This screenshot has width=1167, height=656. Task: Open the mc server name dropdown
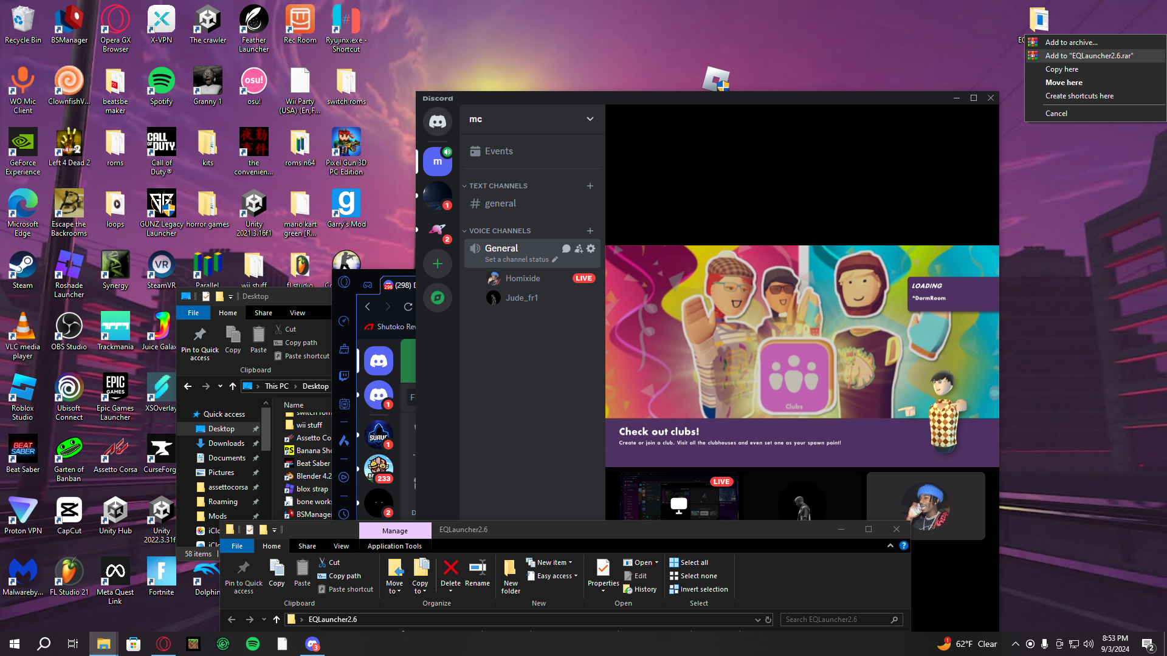[x=590, y=119]
